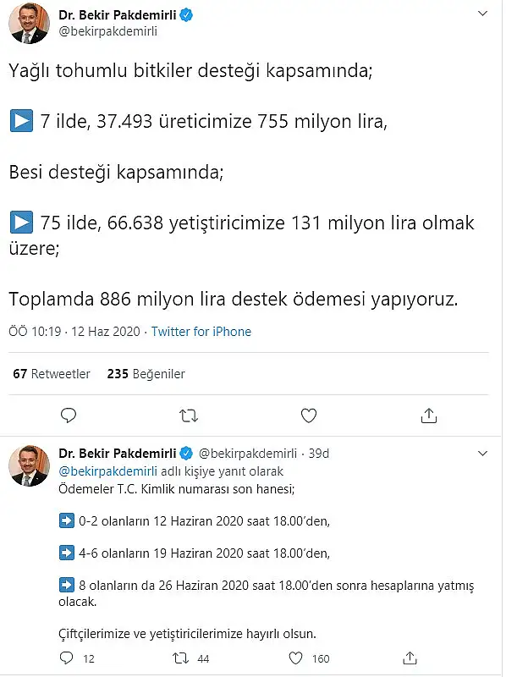Image resolution: width=506 pixels, height=677 pixels.
Task: Reply to the Ödemeler reply tweet
Action: pyautogui.click(x=66, y=658)
